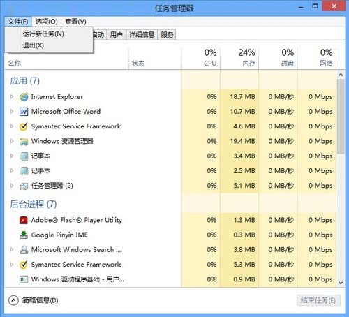349x317 pixels.
Task: Open the 选项(O) menu
Action: click(46, 22)
